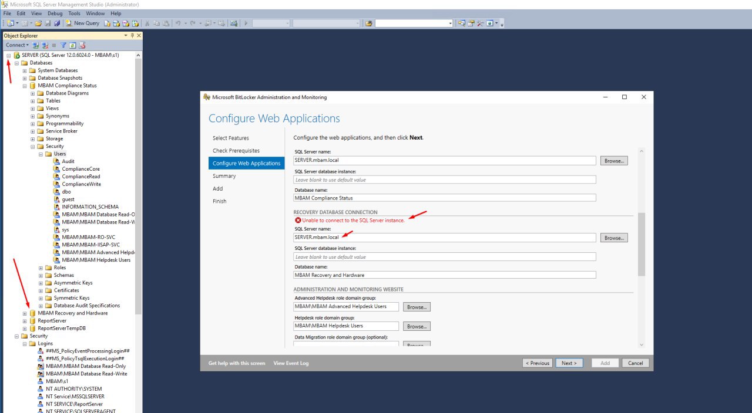Open the Tools menu
Viewport: 752px width, 413px height.
tap(75, 13)
